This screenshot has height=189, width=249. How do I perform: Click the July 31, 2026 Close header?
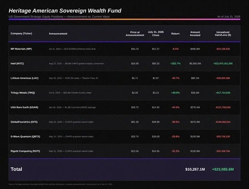pos(156,33)
